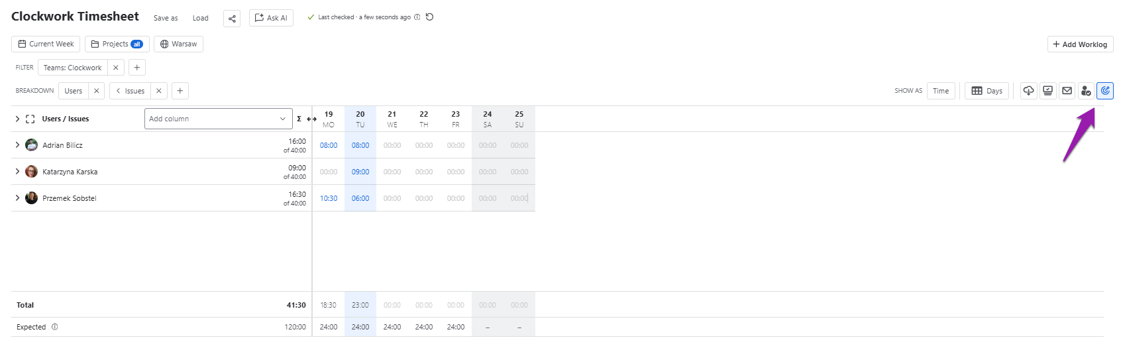Screen dimensions: 1121x360
Task: Toggle the highlighted target goal icon
Action: pos(1105,91)
